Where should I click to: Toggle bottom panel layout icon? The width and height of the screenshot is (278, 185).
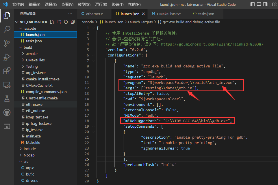point(259,4)
